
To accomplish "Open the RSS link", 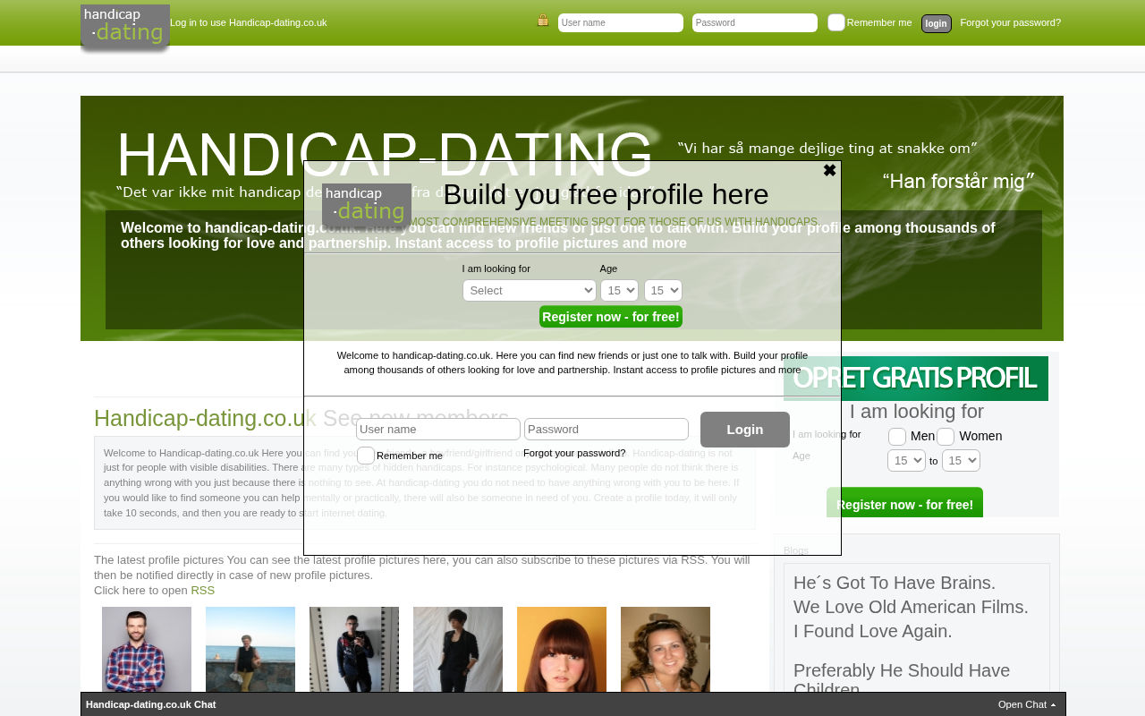I will [203, 591].
